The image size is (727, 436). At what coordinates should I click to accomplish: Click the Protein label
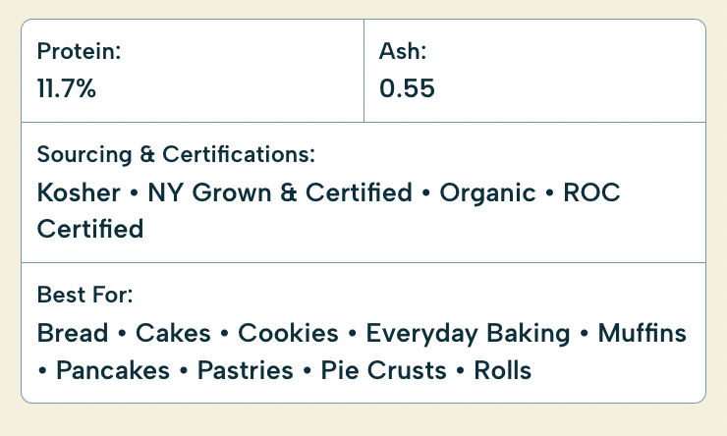tap(79, 51)
